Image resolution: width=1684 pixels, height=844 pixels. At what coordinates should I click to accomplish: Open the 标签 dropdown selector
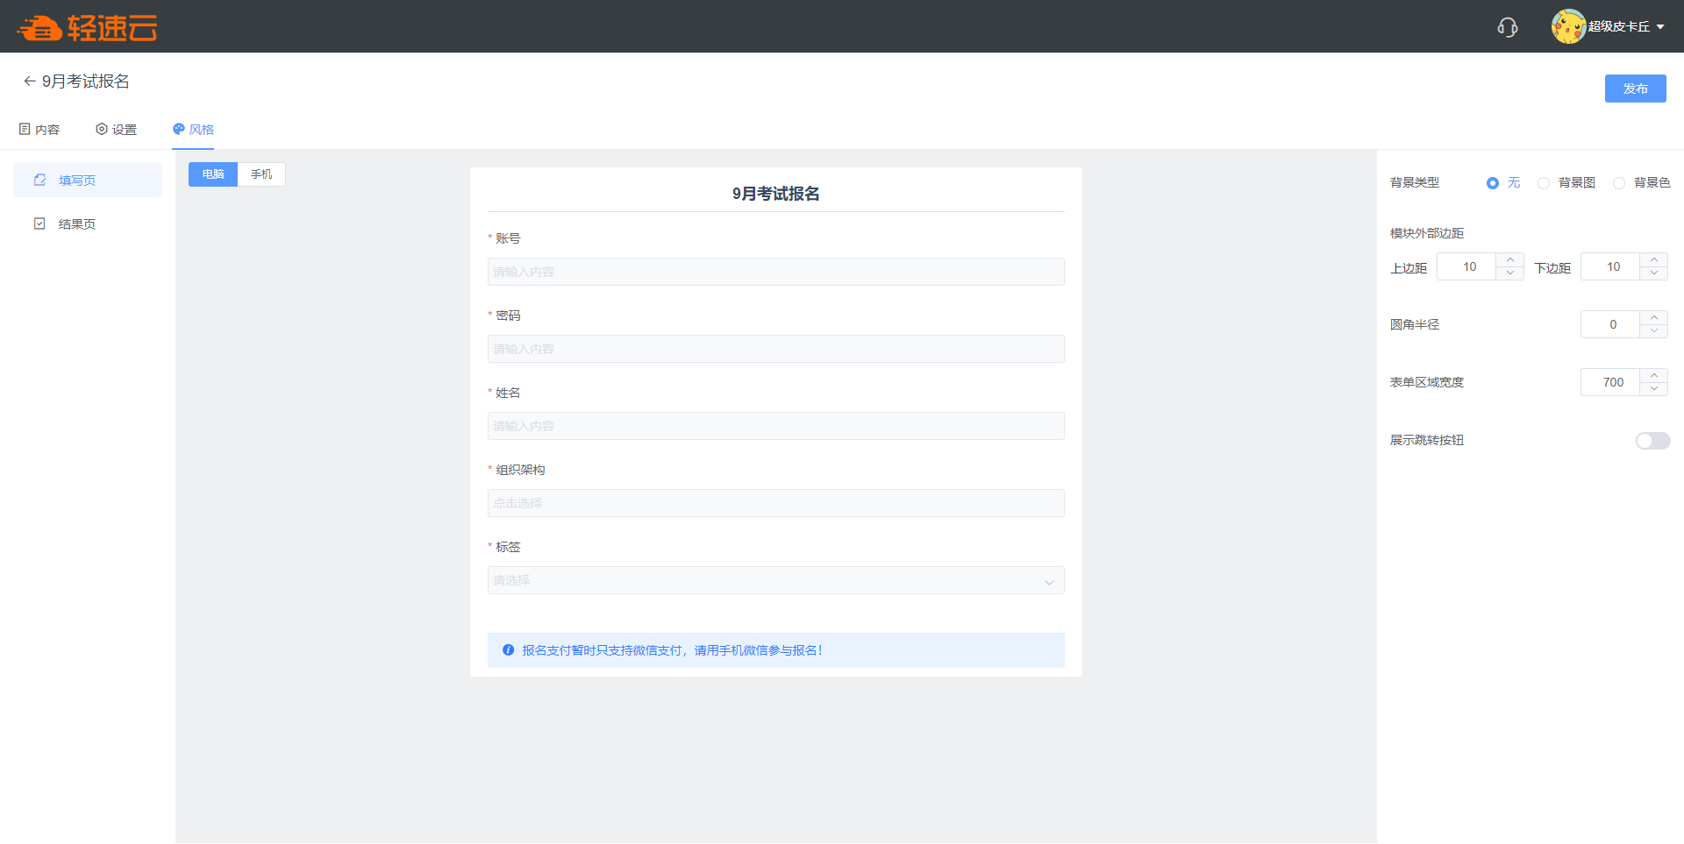[x=775, y=580]
